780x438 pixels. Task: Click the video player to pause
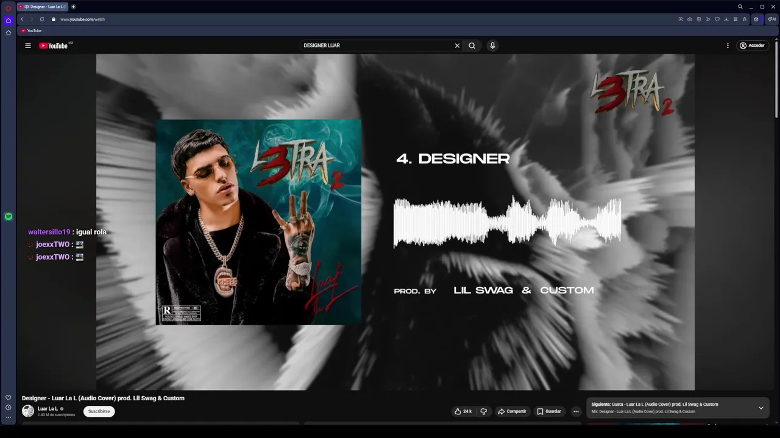(395, 222)
